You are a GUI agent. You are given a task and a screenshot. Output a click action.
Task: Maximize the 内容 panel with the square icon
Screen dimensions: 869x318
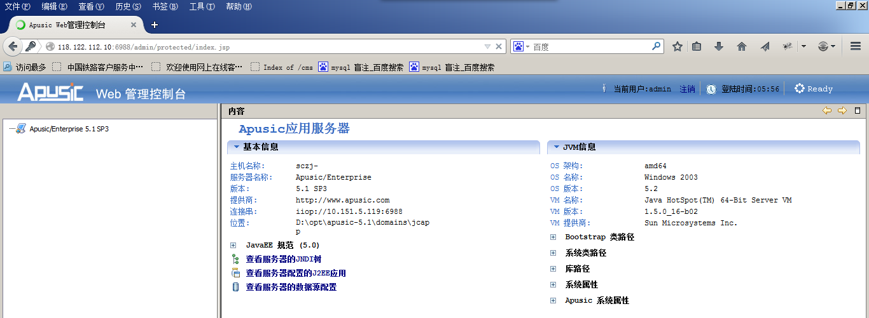858,110
